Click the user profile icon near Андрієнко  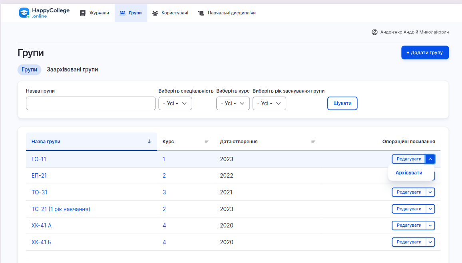374,32
